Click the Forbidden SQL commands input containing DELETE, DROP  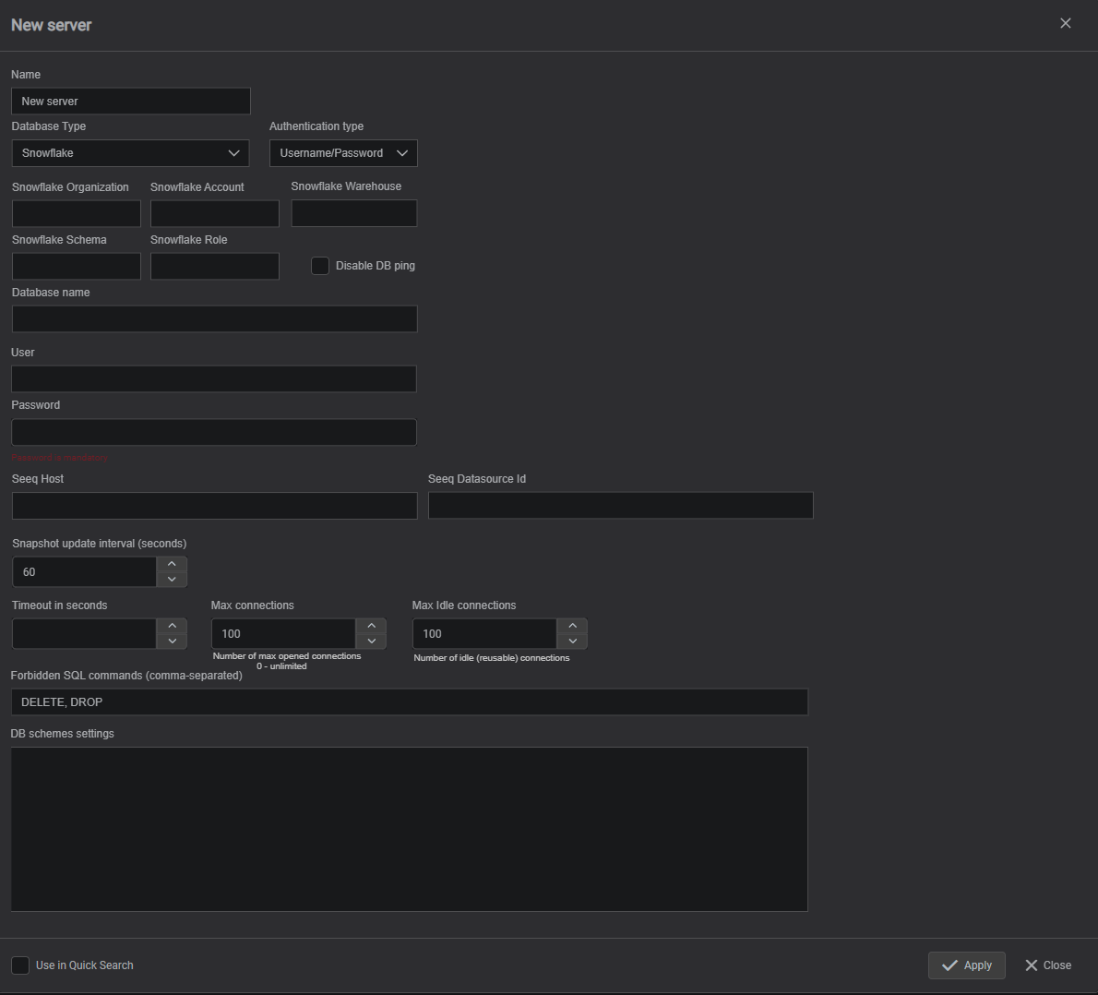(409, 701)
